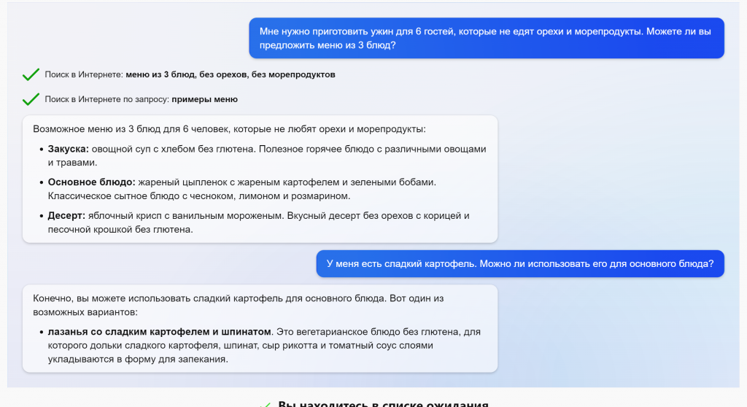Click the bullet point before "Десерт"

pos(41,216)
